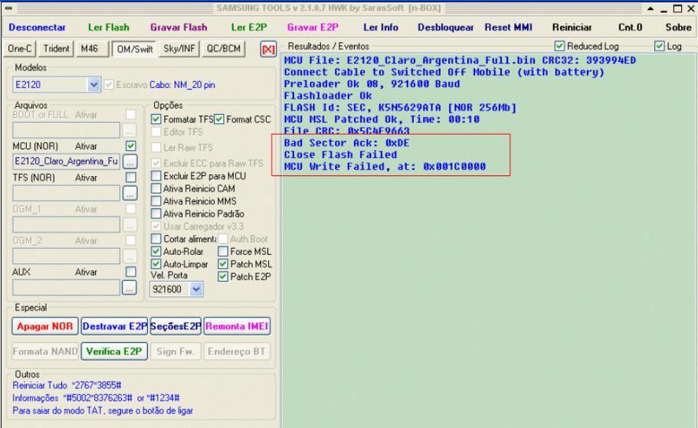Click MCU (NOR) file path field

(x=67, y=161)
